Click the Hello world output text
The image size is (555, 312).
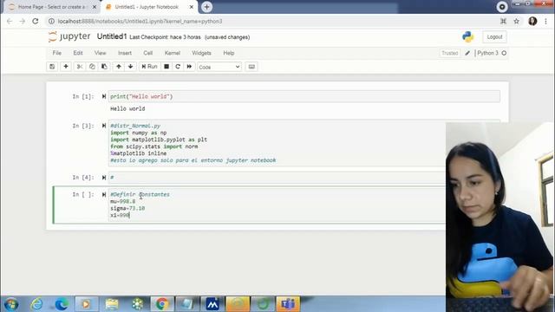127,108
